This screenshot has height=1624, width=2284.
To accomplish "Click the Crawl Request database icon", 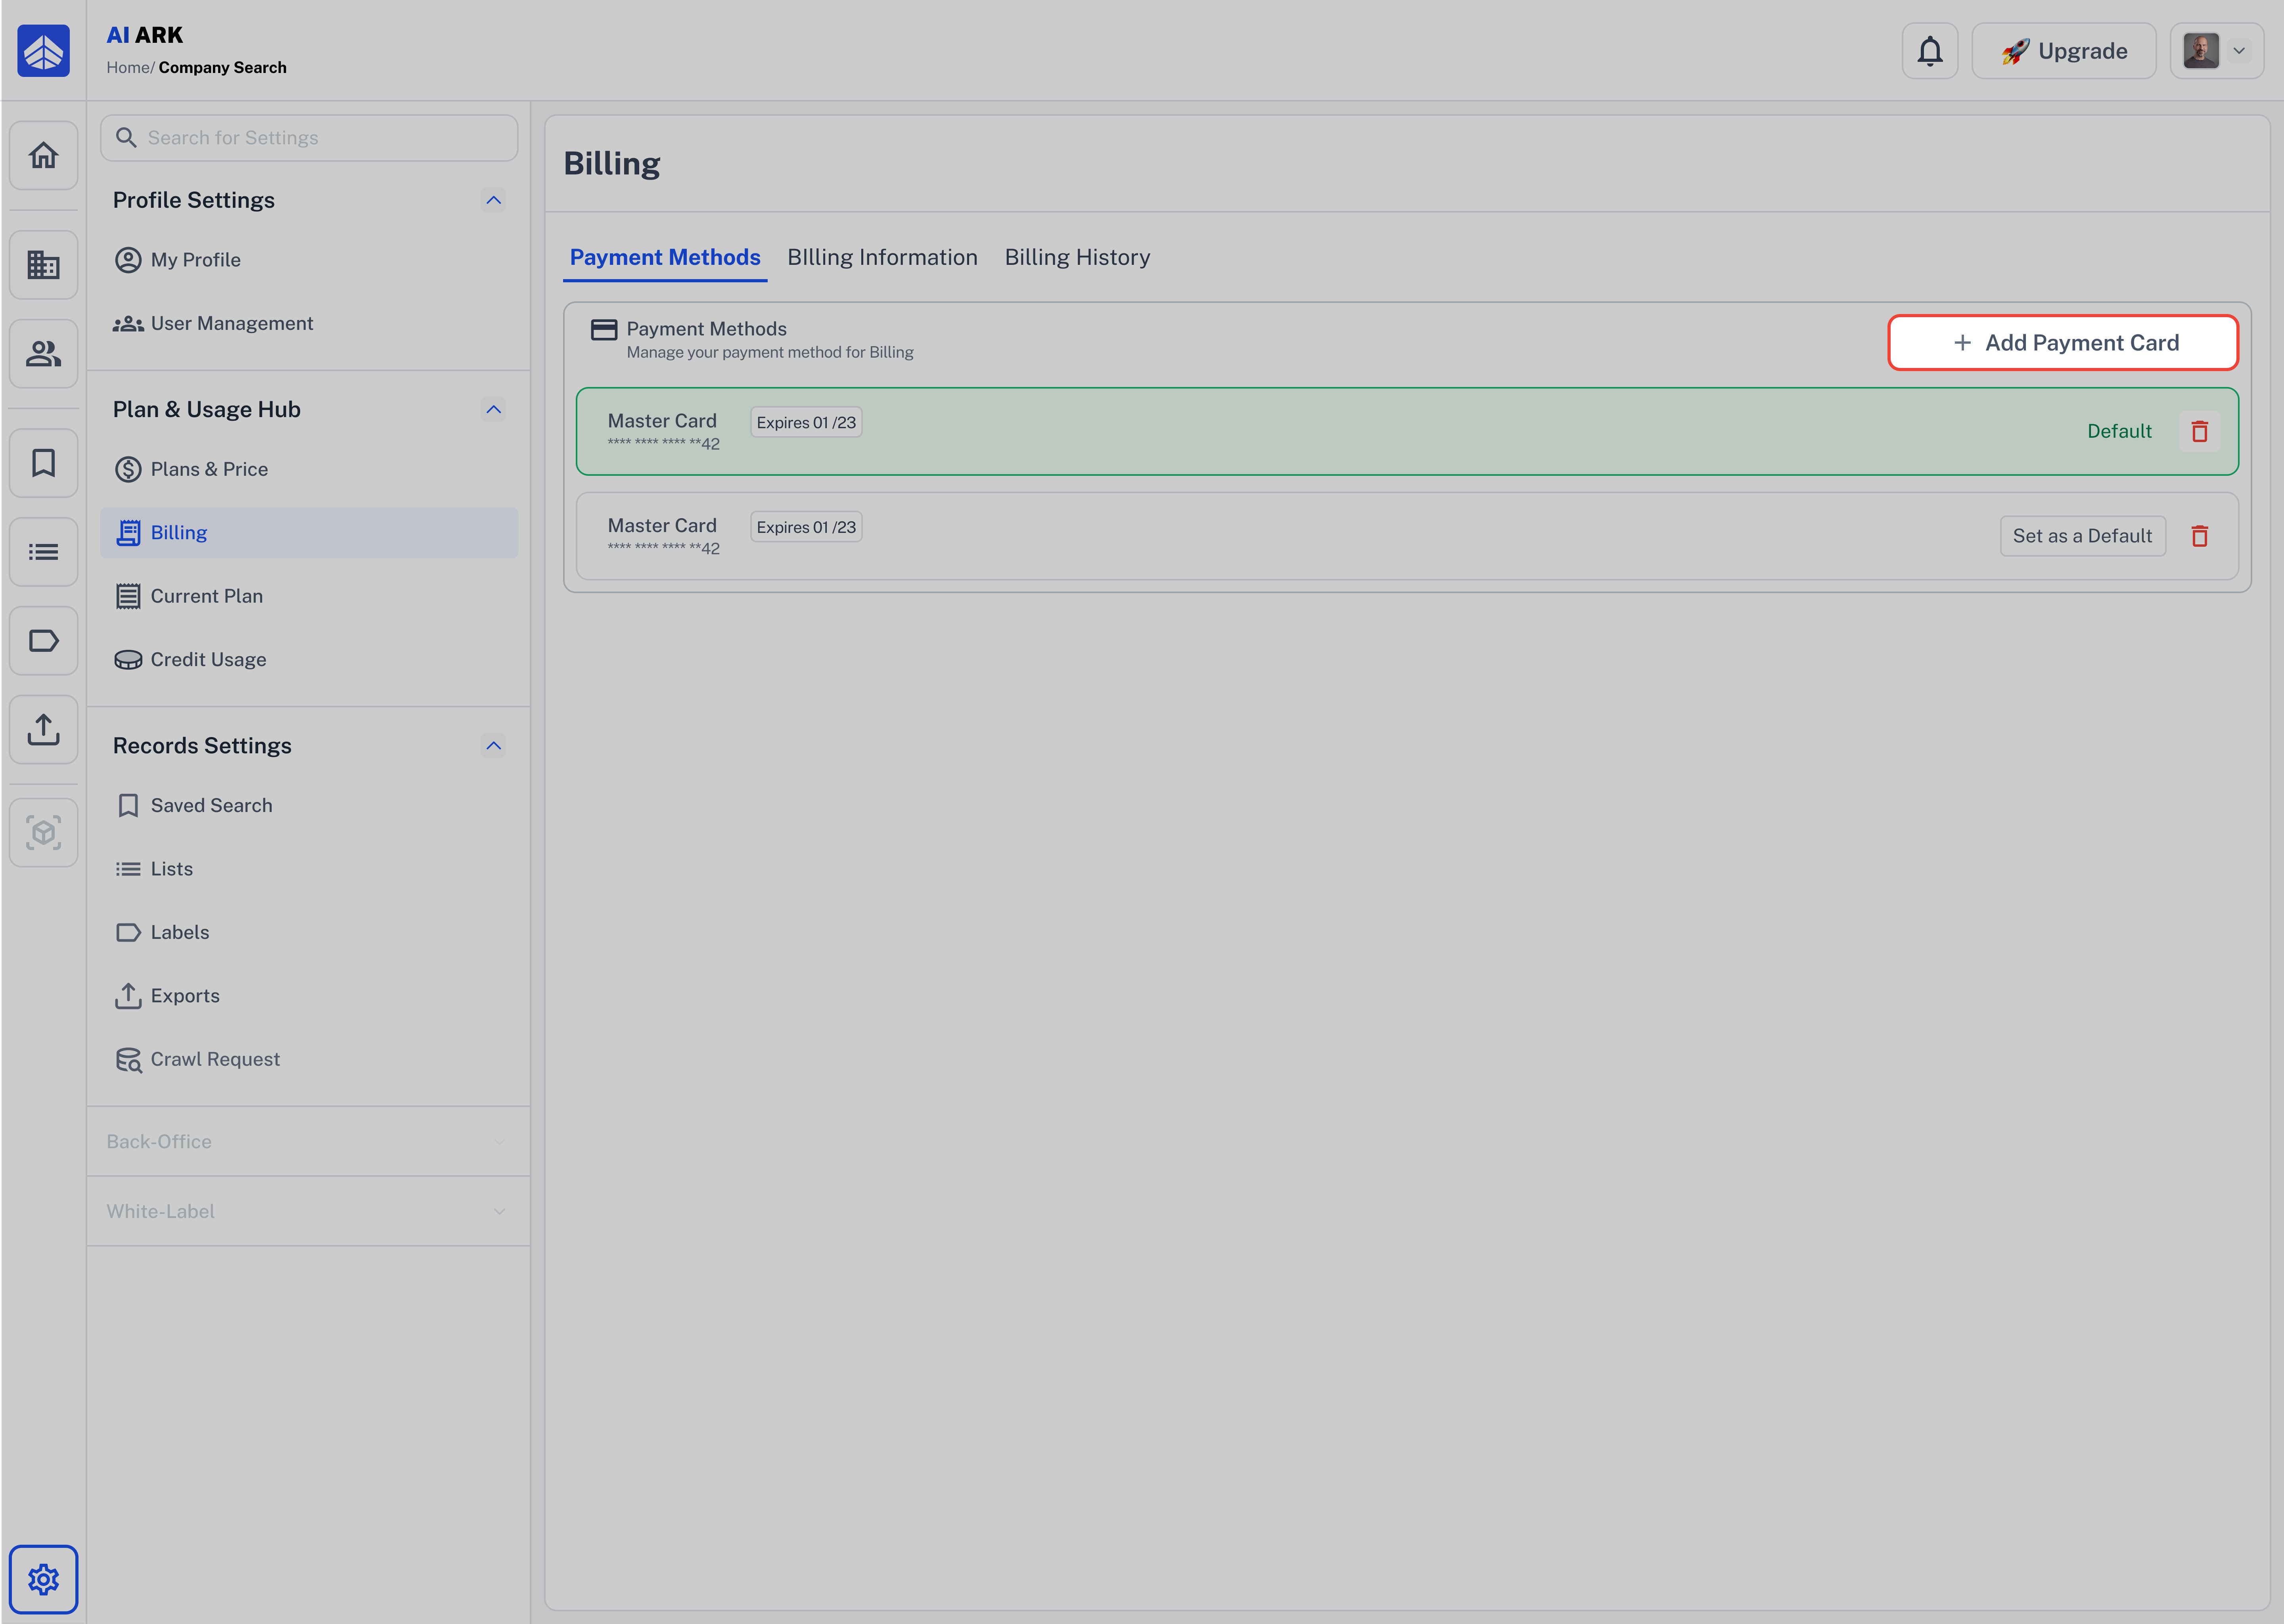I will coord(128,1059).
